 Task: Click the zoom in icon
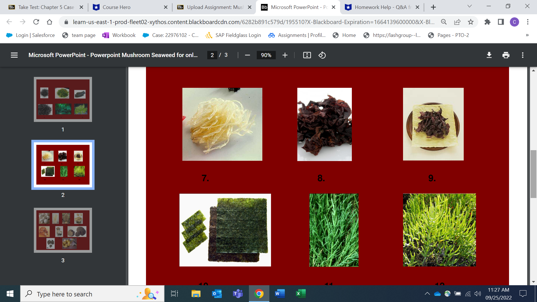pos(285,55)
